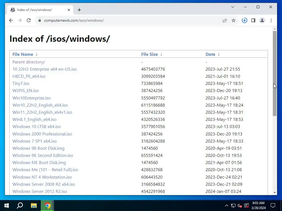This screenshot has height=211, width=282.
Task: Minimize the Chrome window
Action: tap(245, 7)
